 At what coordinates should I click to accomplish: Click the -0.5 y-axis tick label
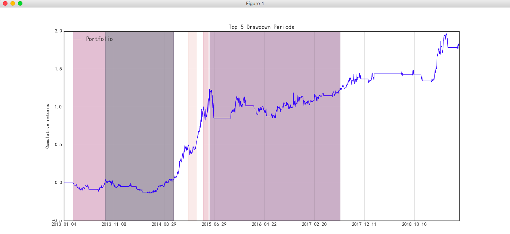(57, 221)
